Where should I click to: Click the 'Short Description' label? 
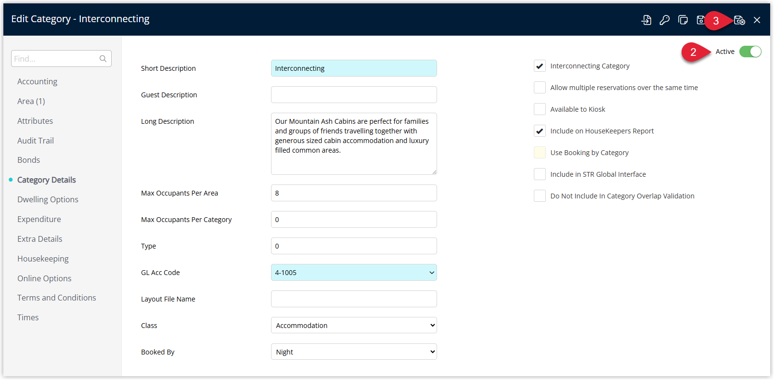pyautogui.click(x=168, y=68)
